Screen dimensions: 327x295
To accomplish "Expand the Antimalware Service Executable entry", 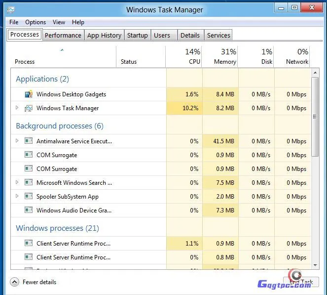I will tap(17, 141).
